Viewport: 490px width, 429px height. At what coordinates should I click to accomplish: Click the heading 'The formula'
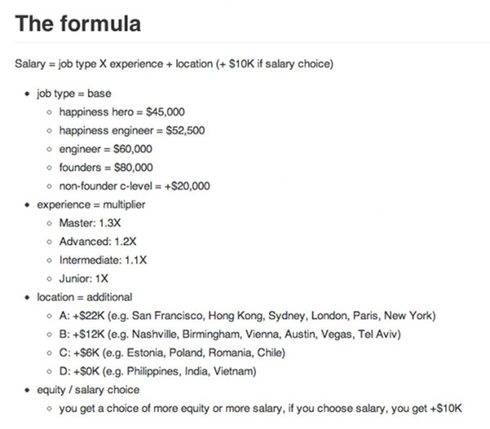[78, 24]
